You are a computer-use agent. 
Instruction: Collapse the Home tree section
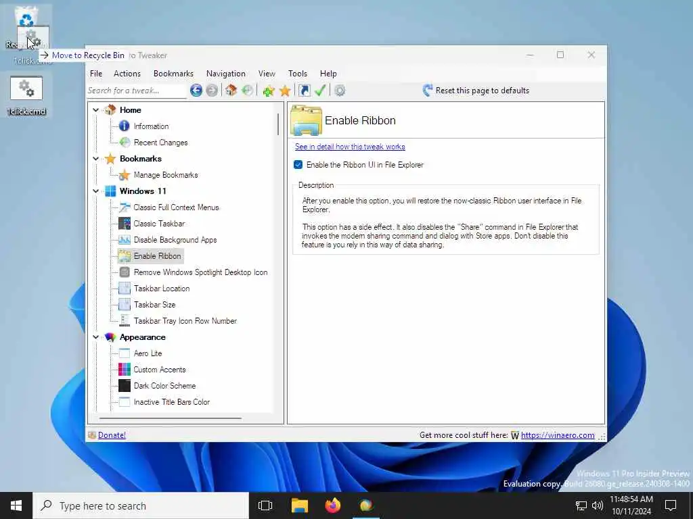[96, 110]
